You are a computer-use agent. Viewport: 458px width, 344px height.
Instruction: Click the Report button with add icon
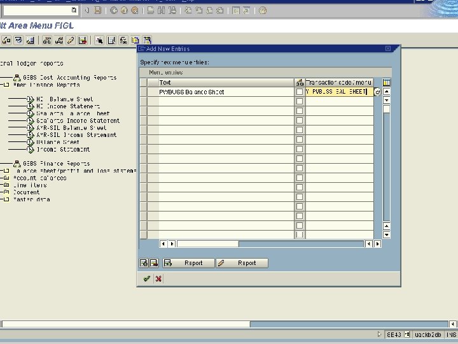click(187, 263)
